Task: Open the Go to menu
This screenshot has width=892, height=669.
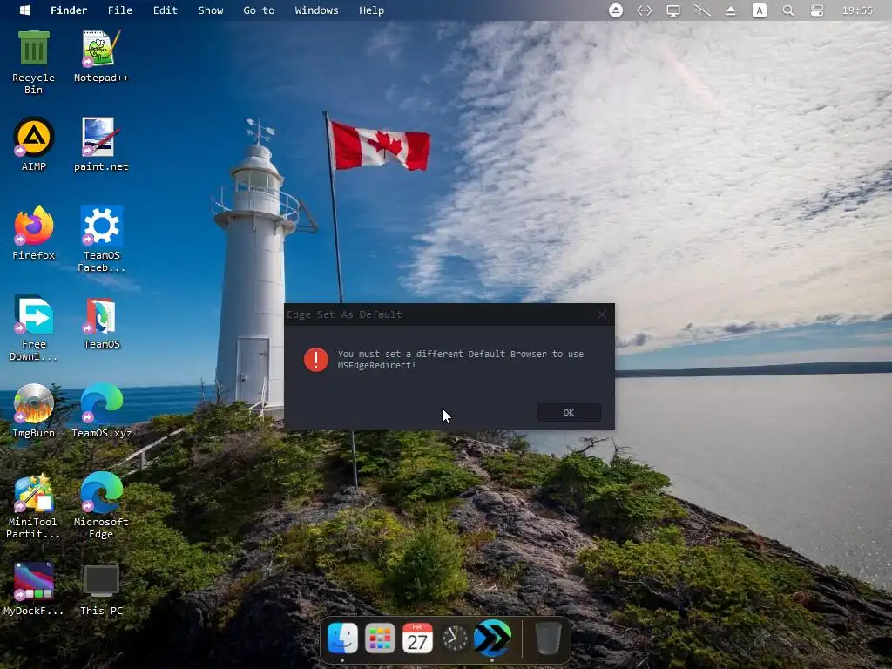Action: coord(259,10)
